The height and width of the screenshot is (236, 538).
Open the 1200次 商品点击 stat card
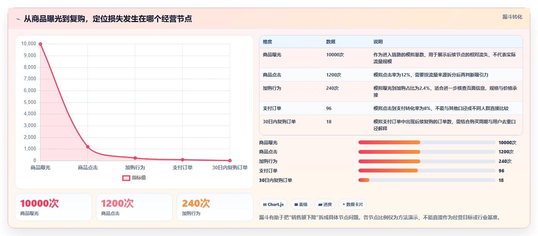click(x=134, y=207)
